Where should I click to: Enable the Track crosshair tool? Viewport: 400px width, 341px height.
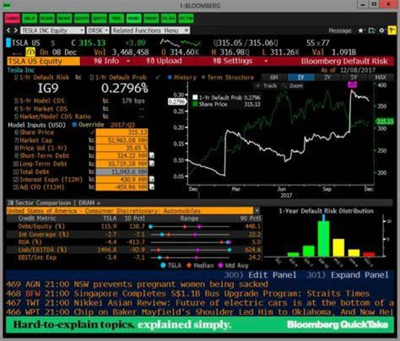[266, 86]
